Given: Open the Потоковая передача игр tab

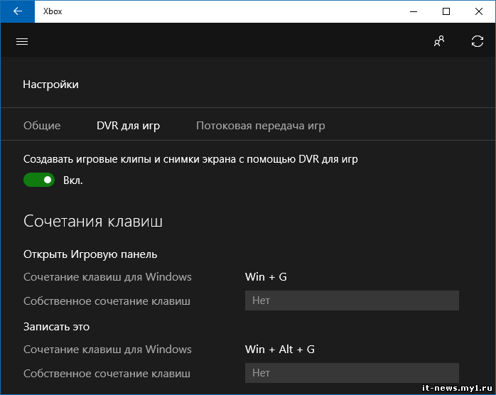Looking at the screenshot, I should (x=260, y=126).
